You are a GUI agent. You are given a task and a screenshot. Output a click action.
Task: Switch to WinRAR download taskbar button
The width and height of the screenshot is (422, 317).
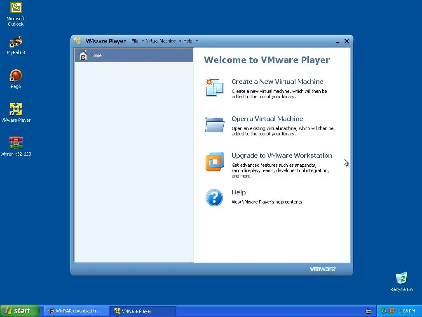[x=76, y=311]
